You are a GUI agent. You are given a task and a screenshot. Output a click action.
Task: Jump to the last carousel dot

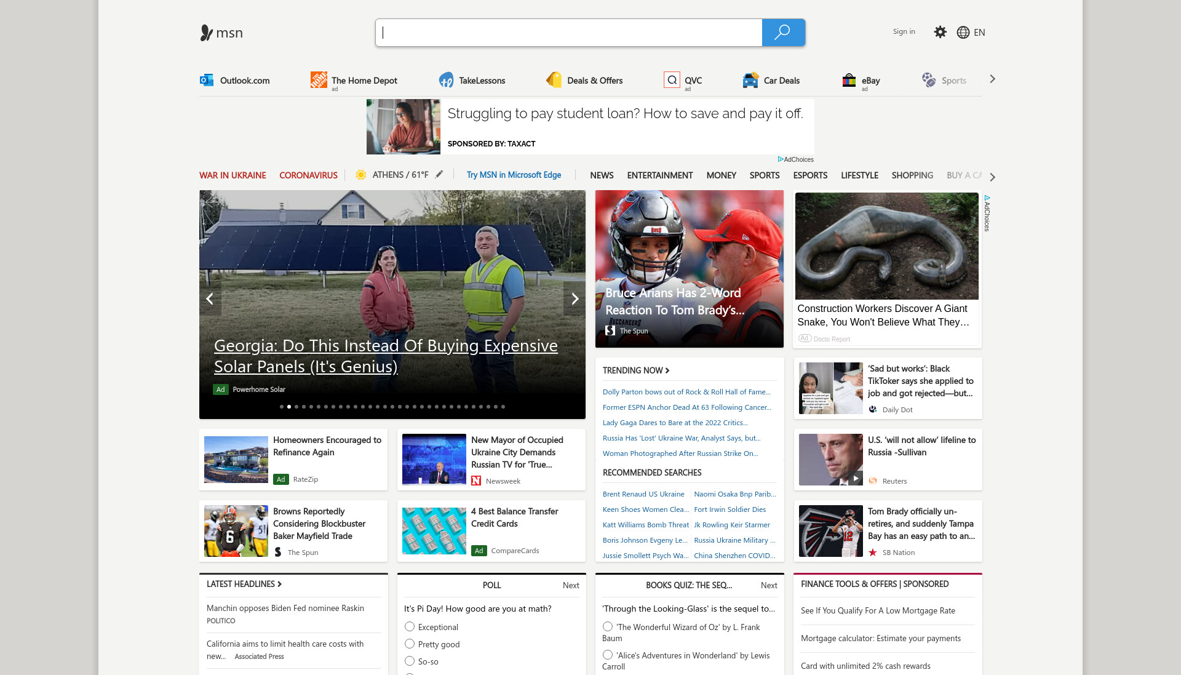tap(503, 407)
